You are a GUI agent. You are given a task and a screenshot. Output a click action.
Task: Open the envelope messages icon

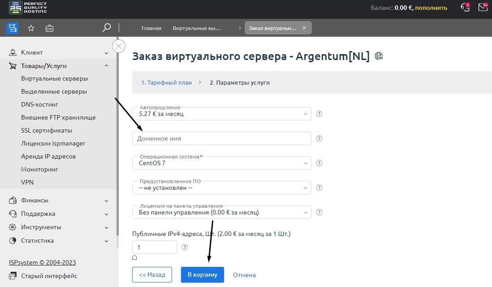483,7
